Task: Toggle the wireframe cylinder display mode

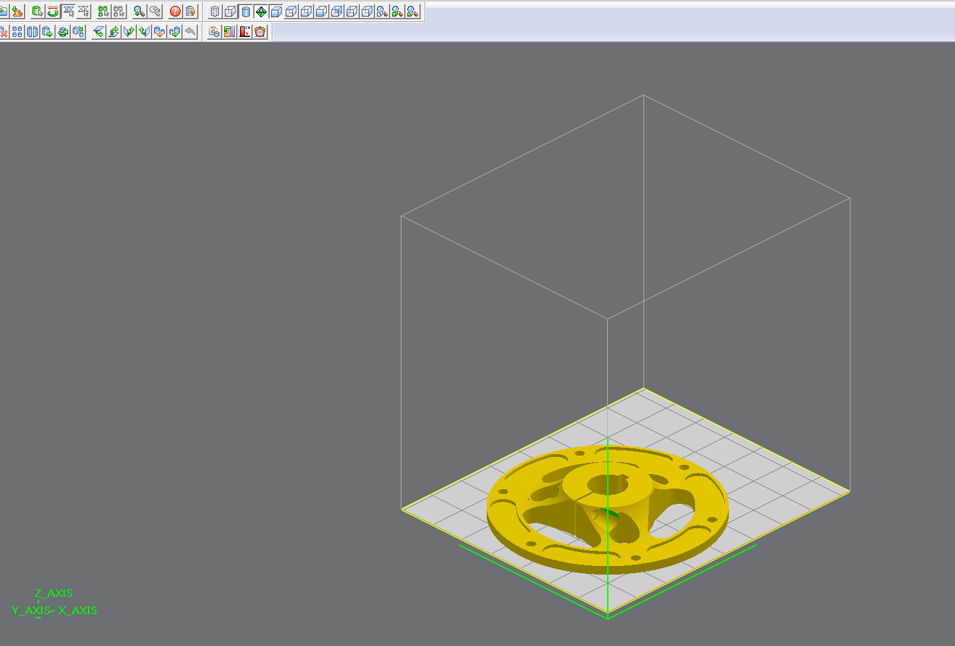Action: click(x=215, y=11)
